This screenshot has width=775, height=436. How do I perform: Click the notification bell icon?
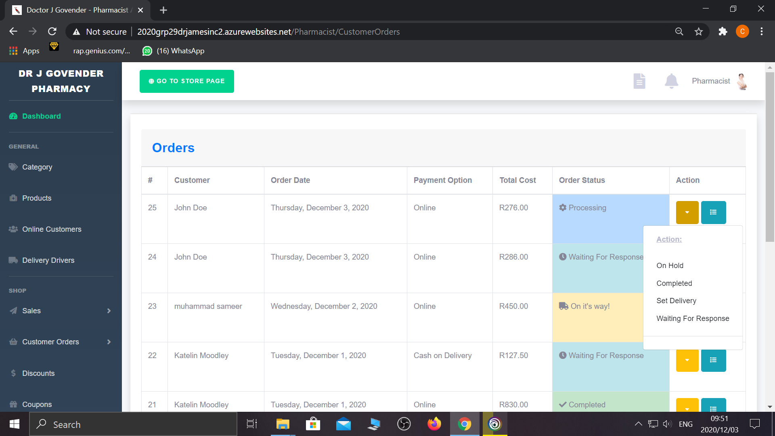click(x=671, y=81)
